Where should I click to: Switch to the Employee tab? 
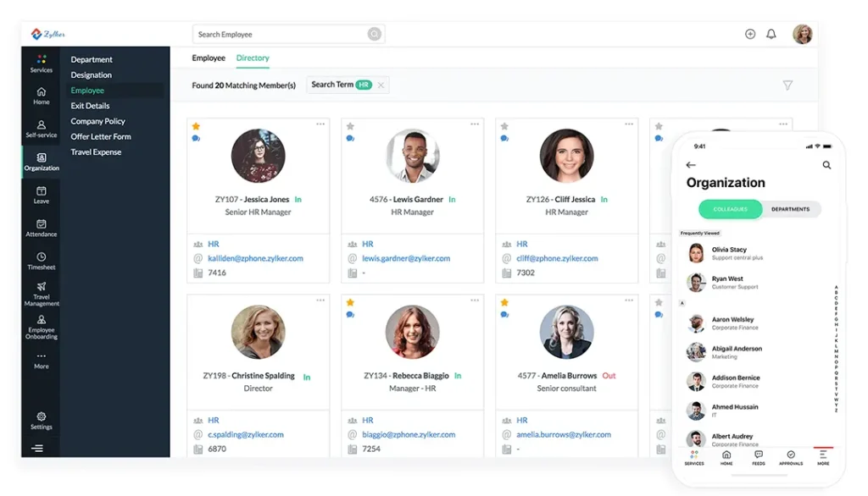coord(209,58)
